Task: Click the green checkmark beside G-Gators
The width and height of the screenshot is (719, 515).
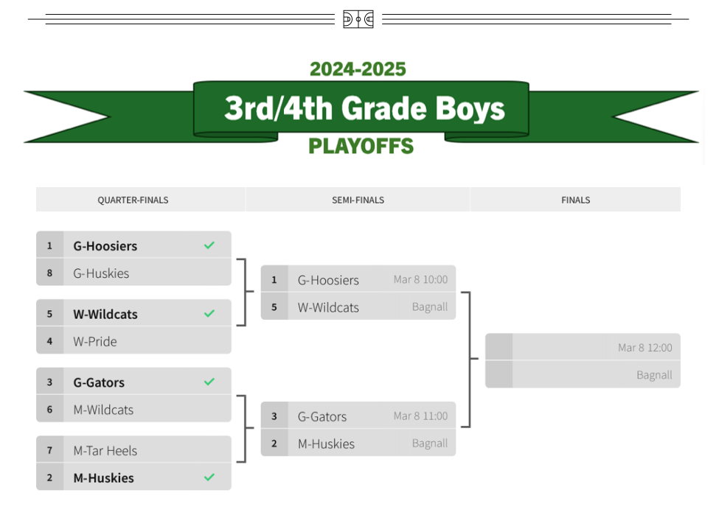Action: point(209,382)
